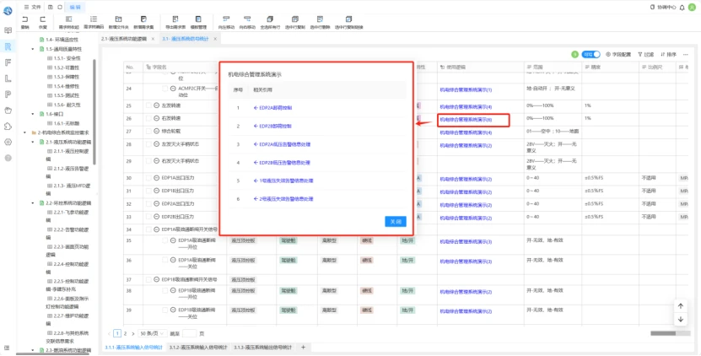Check the checkbox in row 29 右发灭火手柄状态
Viewport: 701px width, 356px height.
(x=148, y=160)
